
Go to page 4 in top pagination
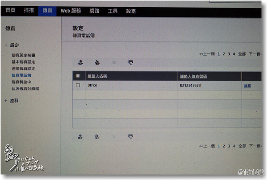(234, 54)
